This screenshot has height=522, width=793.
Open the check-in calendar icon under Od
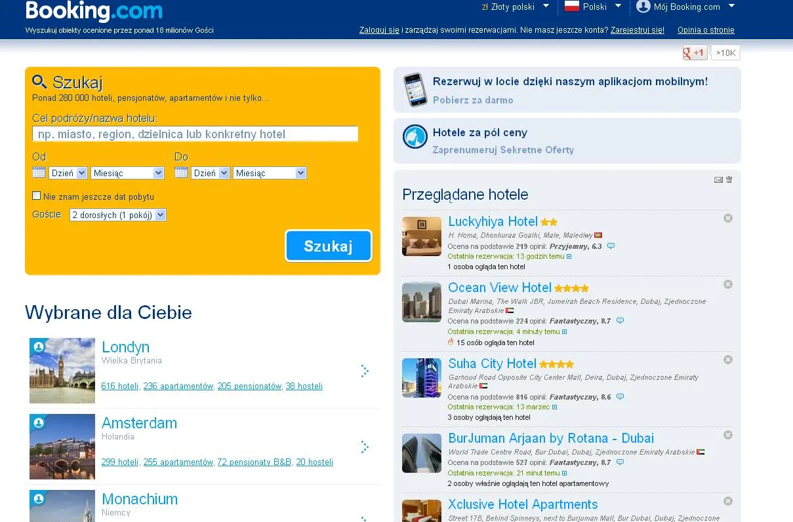[39, 172]
